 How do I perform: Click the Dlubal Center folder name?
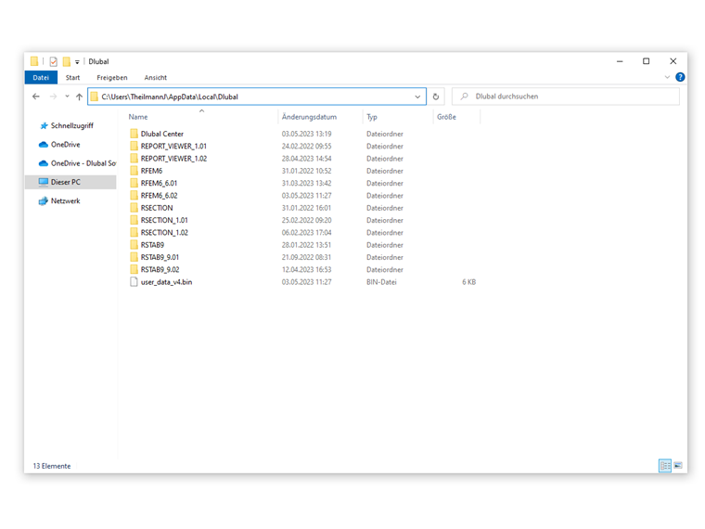coord(161,134)
